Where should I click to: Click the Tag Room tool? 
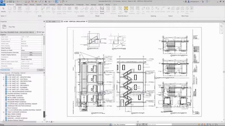pyautogui.click(x=120, y=10)
